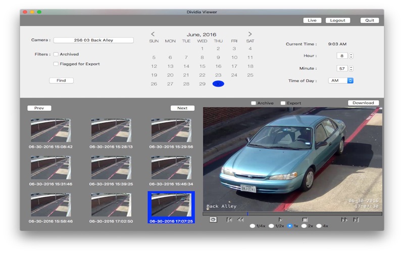Viewport: 404px width, 253px height.
Task: Click the play button under the video
Action: (280, 220)
